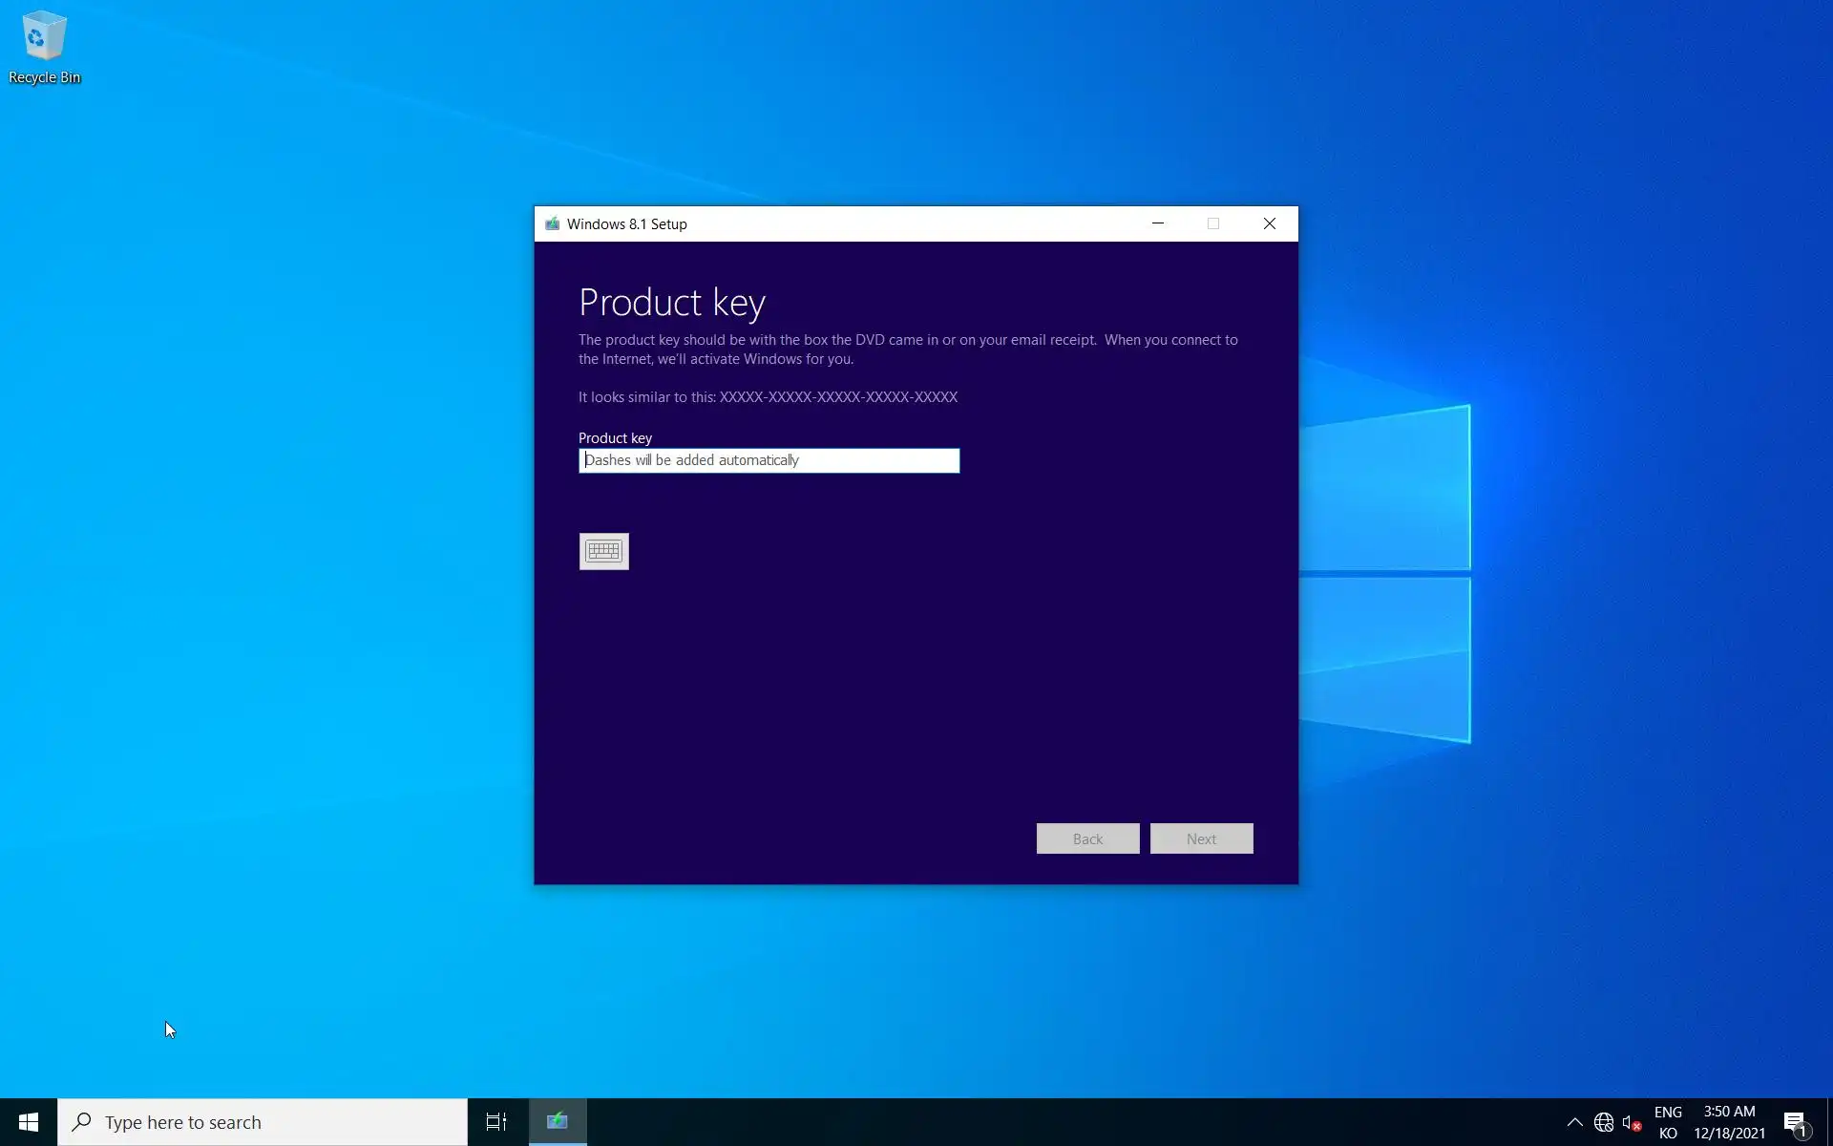Show hidden system tray icons

pos(1574,1122)
